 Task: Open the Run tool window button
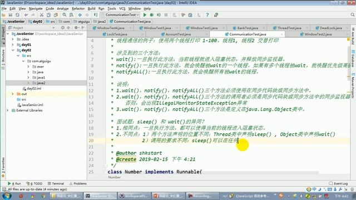(14, 183)
